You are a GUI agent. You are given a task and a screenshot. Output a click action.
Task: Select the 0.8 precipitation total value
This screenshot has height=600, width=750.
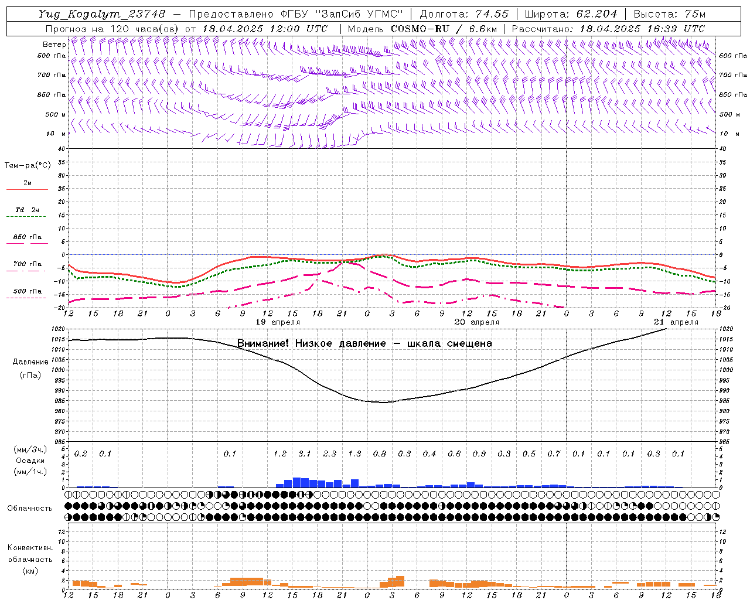[x=380, y=454]
